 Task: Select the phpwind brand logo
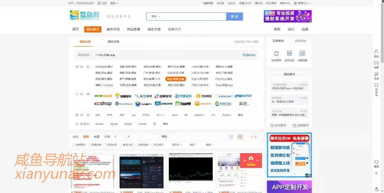(243, 96)
